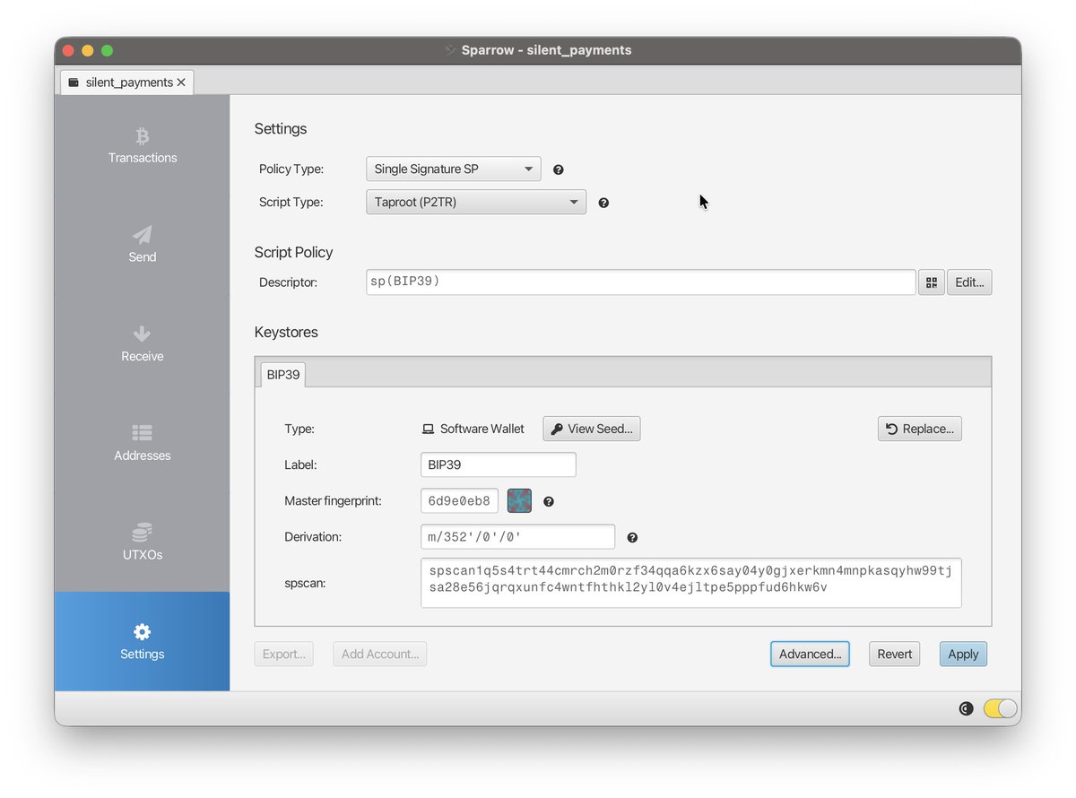Toggle the yellow server connection switch

[1001, 708]
